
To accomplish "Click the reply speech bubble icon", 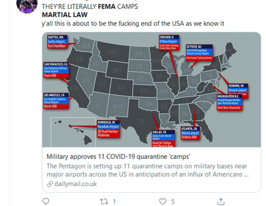I will [46, 201].
